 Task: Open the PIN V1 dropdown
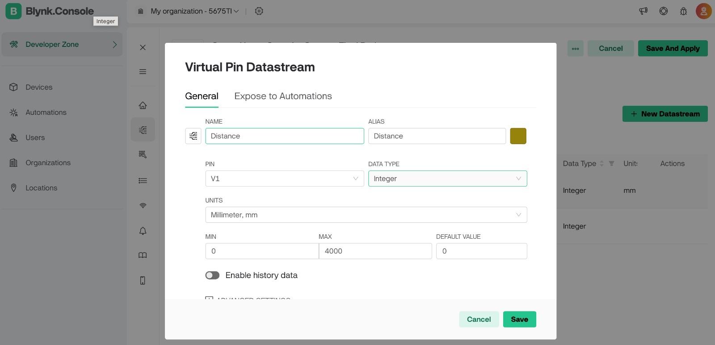(x=285, y=179)
